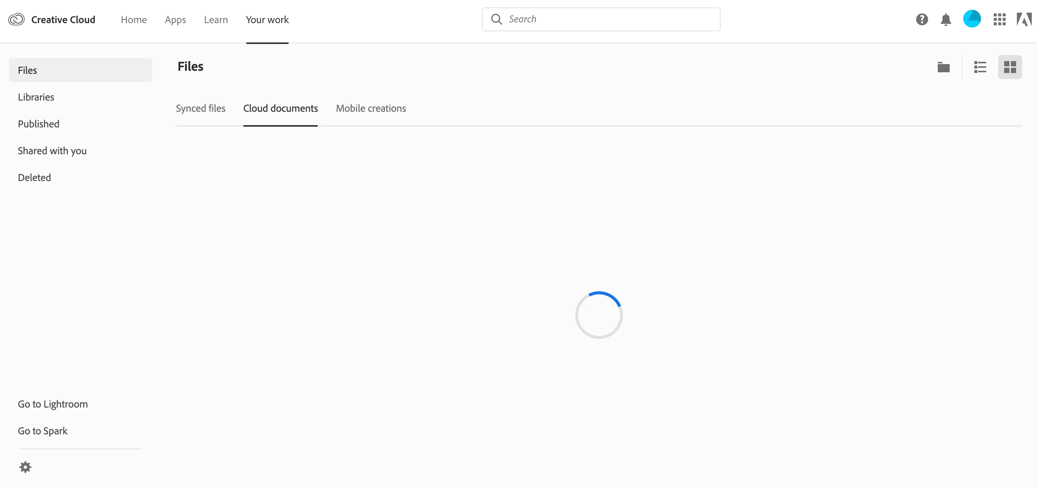Open the Learn menu item
The width and height of the screenshot is (1037, 488).
coord(216,20)
